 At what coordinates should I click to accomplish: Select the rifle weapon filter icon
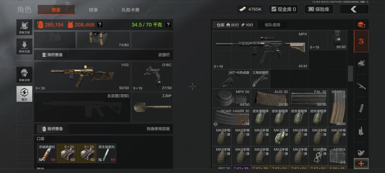pyautogui.click(x=361, y=86)
